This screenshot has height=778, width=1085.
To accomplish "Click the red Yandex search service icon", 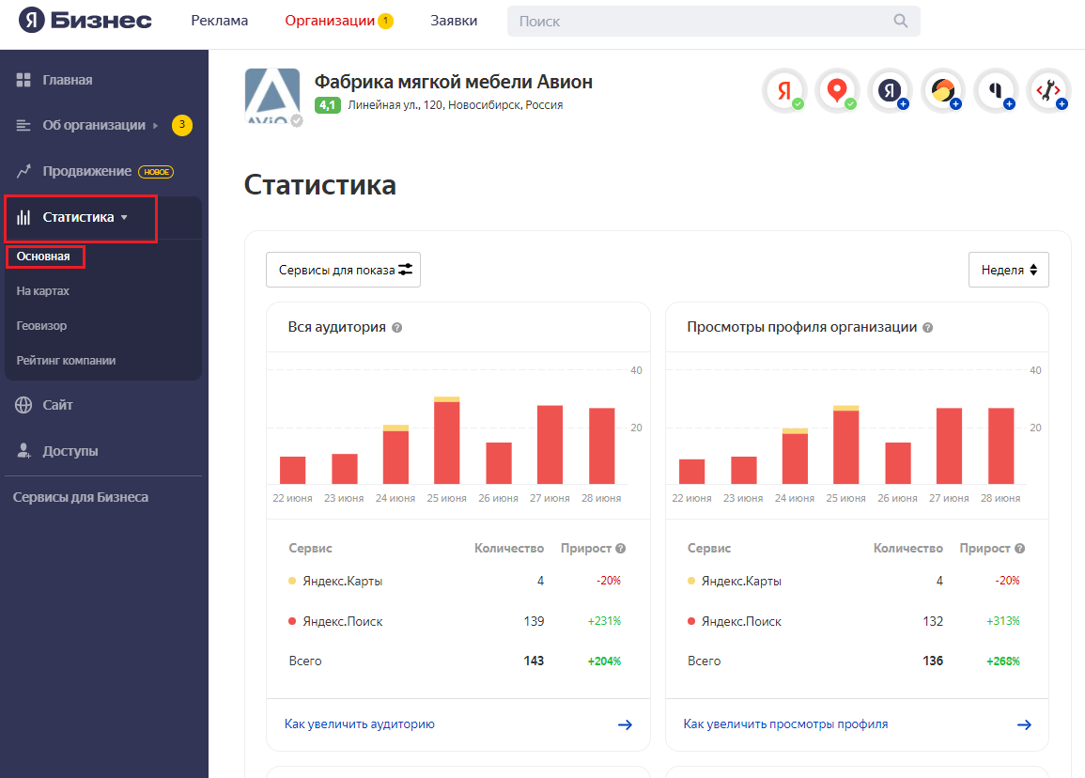I will pos(783,91).
